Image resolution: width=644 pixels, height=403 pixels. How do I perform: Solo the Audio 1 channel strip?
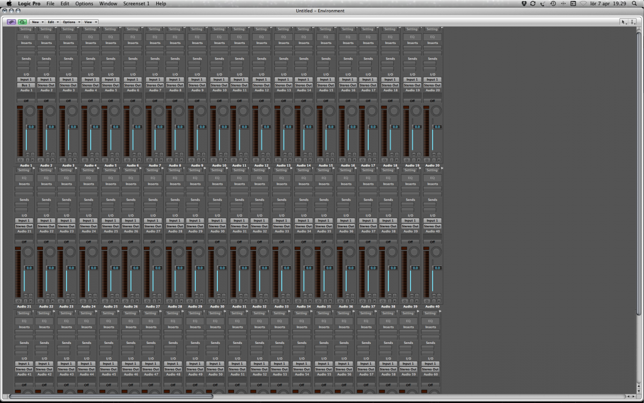(x=32, y=154)
